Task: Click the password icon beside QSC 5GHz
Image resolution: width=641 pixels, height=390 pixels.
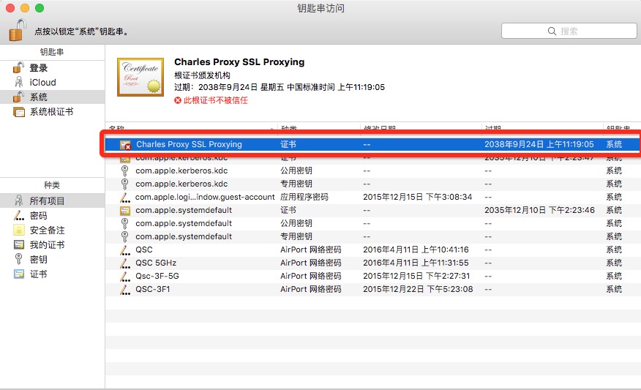Action: 124,263
